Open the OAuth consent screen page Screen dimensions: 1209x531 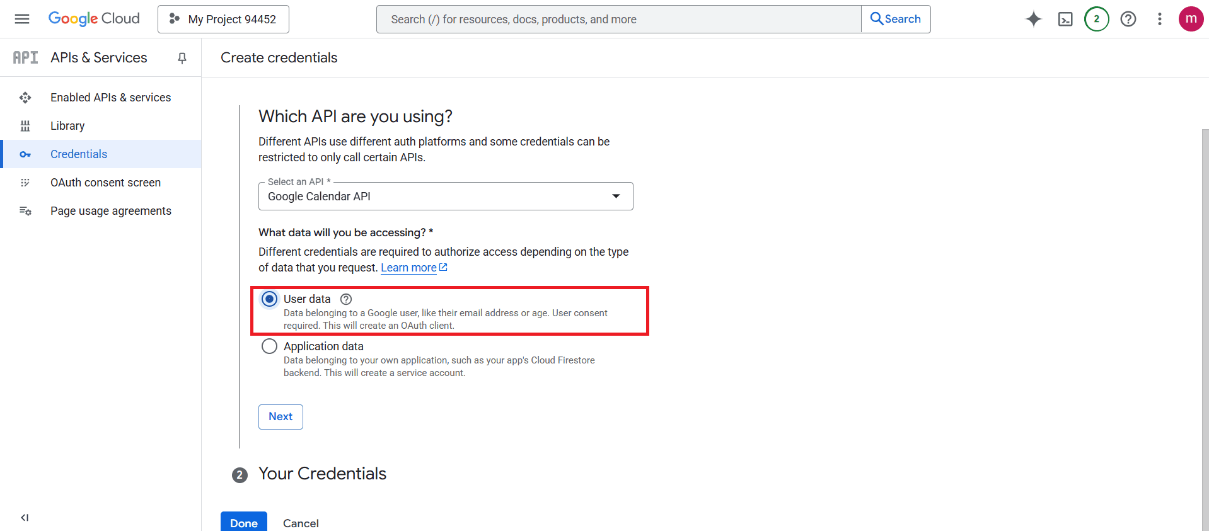click(105, 183)
